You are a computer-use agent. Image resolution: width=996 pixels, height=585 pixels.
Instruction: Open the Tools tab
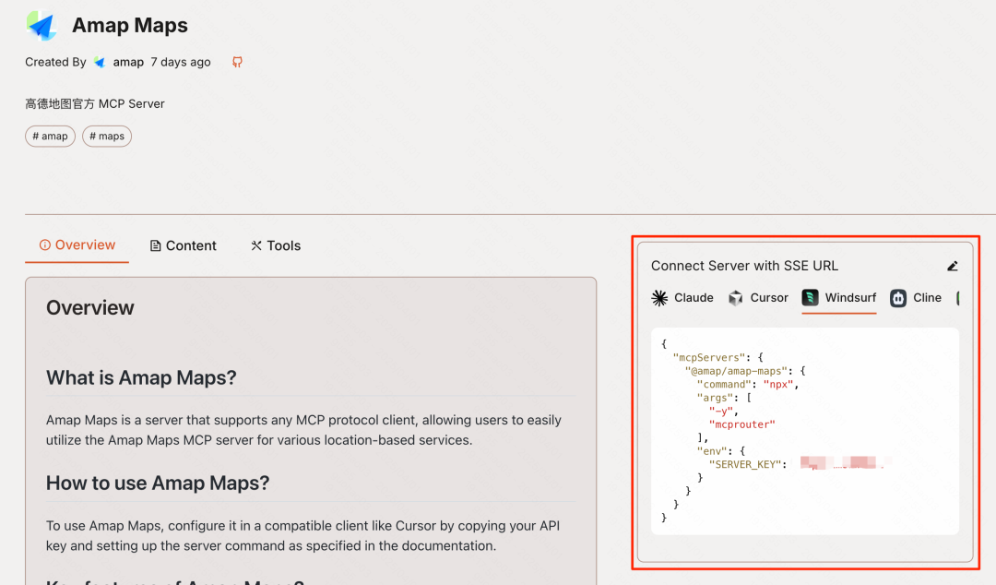click(x=276, y=245)
